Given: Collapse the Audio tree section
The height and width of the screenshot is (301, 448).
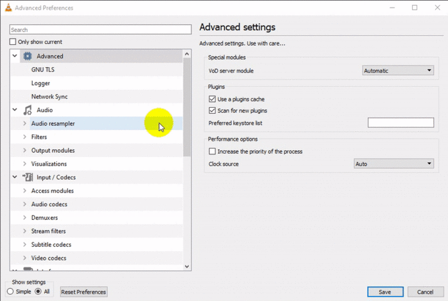Looking at the screenshot, I should [15, 110].
